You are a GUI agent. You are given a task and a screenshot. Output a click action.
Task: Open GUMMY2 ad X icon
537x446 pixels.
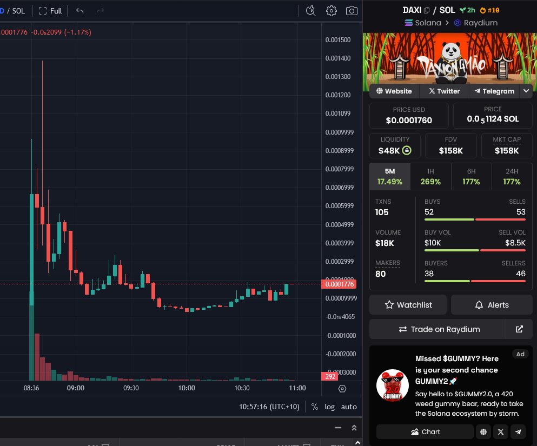[x=501, y=431]
